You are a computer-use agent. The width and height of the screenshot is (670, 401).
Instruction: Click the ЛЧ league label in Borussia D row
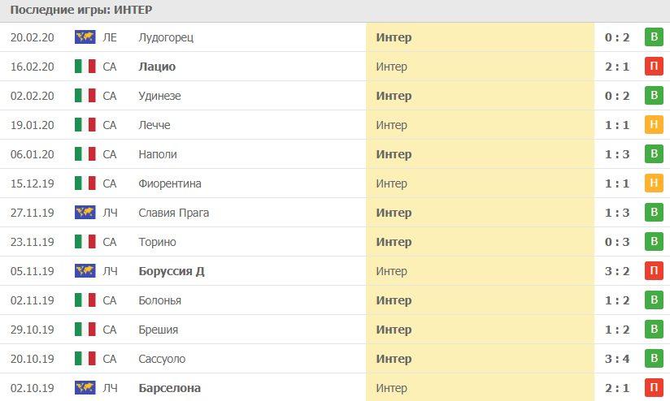point(110,271)
